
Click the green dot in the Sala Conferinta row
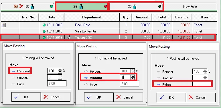[x=44, y=31]
